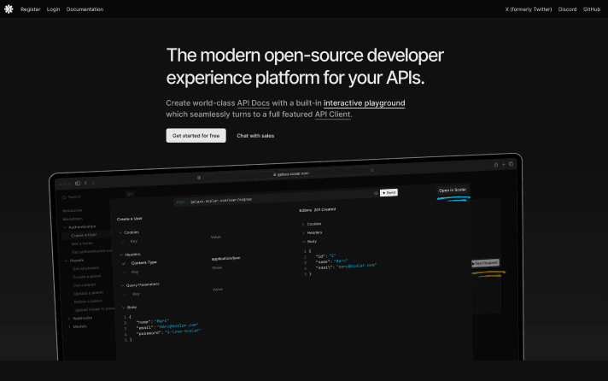Select Create a planet in the sidebar
The height and width of the screenshot is (381, 608).
(x=87, y=277)
